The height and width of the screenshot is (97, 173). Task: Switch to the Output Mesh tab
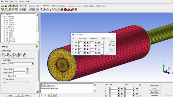point(101,6)
